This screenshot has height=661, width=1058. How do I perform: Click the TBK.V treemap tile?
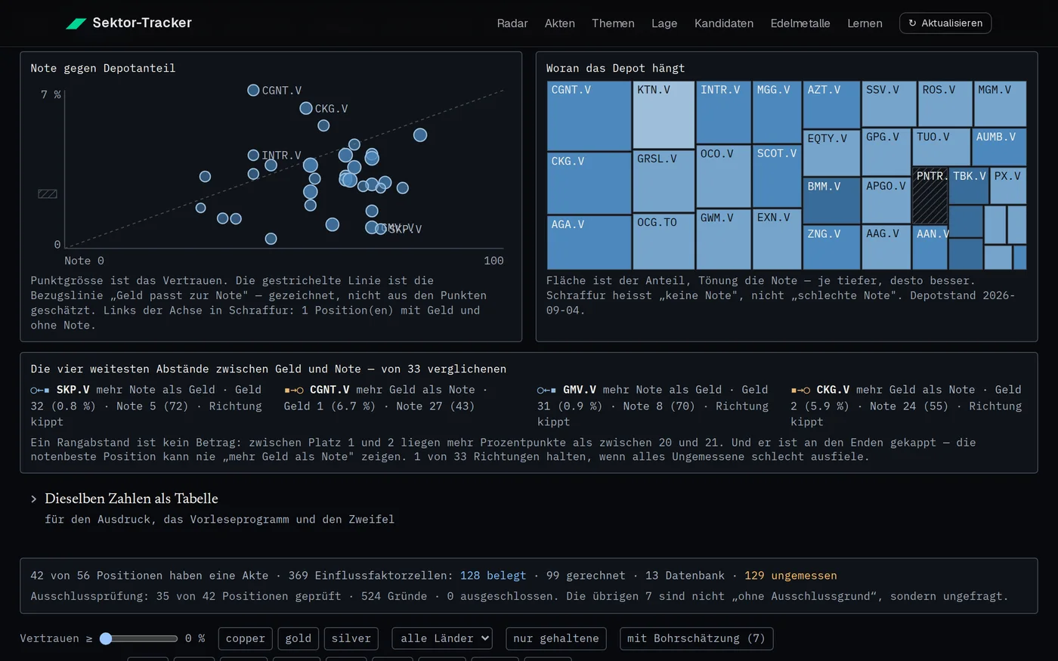(x=968, y=186)
